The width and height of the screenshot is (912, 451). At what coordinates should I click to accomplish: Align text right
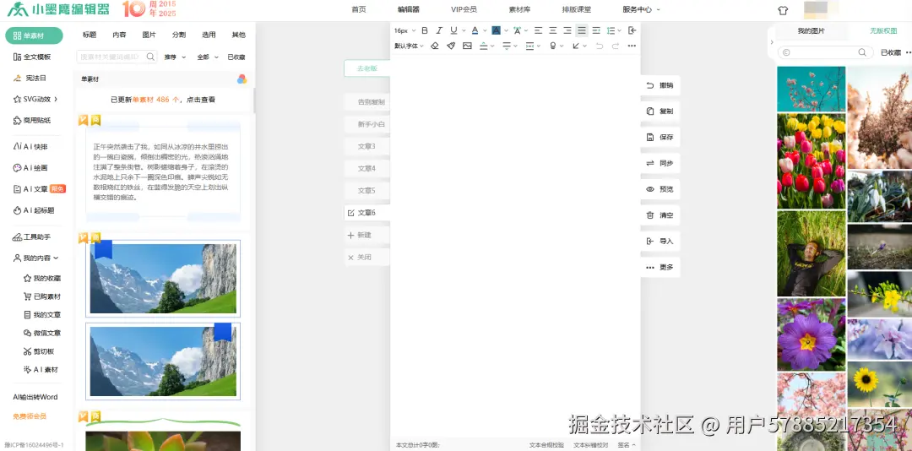pos(567,30)
